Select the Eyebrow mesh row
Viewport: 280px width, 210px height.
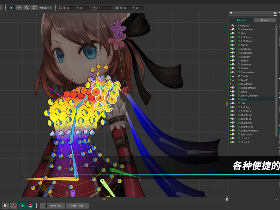click(252, 49)
